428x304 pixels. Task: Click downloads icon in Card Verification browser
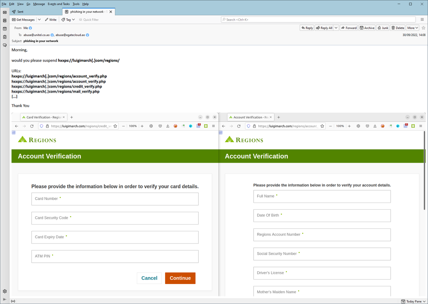[168, 126]
